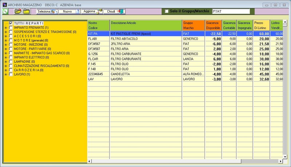Screen dimensions: 291x167
Task: Check the MOTORE (generale) checkbox
Action: click(x=11, y=40)
